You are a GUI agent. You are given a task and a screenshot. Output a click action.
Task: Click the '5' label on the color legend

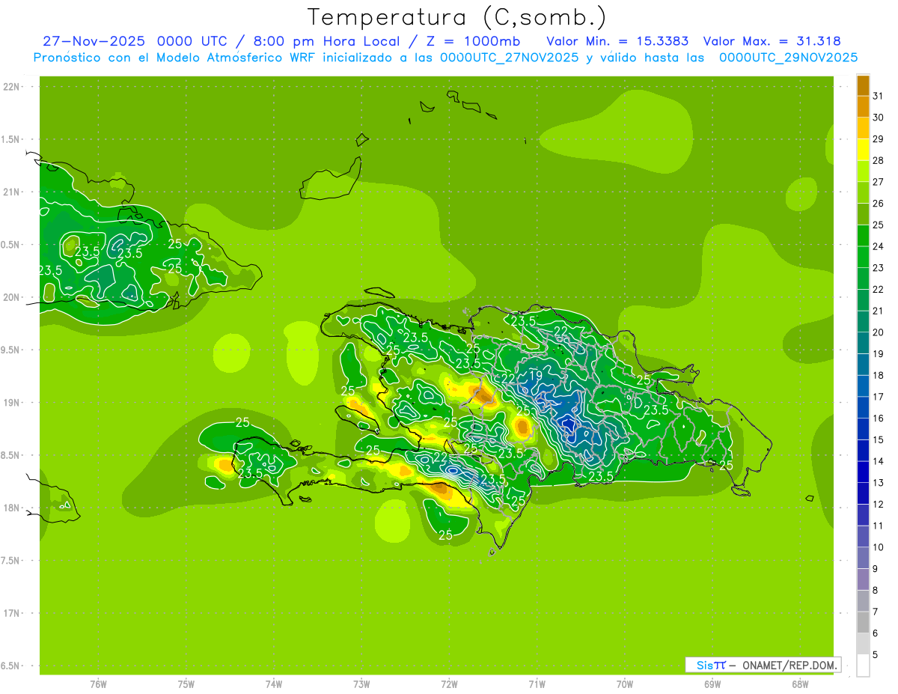coord(875,655)
